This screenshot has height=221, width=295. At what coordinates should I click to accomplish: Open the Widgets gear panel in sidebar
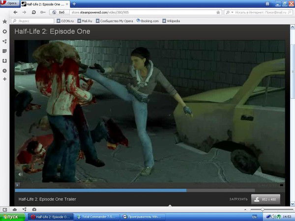(4, 31)
